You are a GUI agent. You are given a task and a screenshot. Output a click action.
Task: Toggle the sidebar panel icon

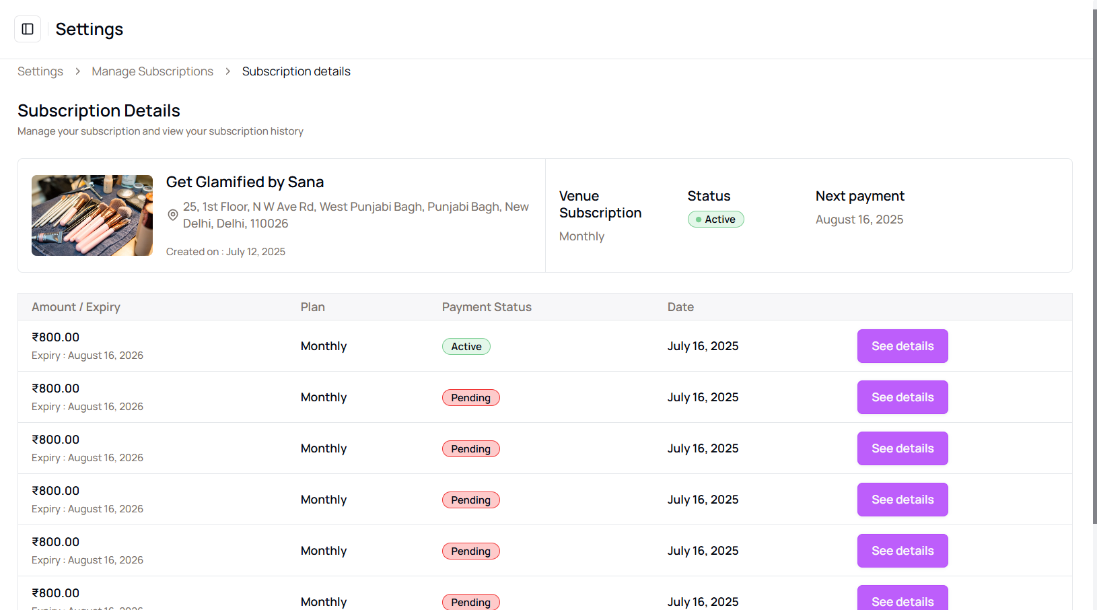(x=28, y=29)
